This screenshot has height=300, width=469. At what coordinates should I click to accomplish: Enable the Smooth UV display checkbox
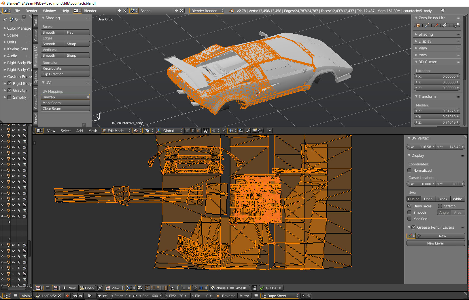(409, 212)
